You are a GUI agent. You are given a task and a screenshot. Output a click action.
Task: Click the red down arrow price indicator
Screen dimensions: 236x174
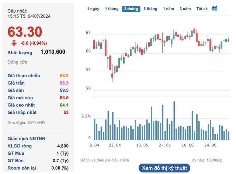[14, 43]
